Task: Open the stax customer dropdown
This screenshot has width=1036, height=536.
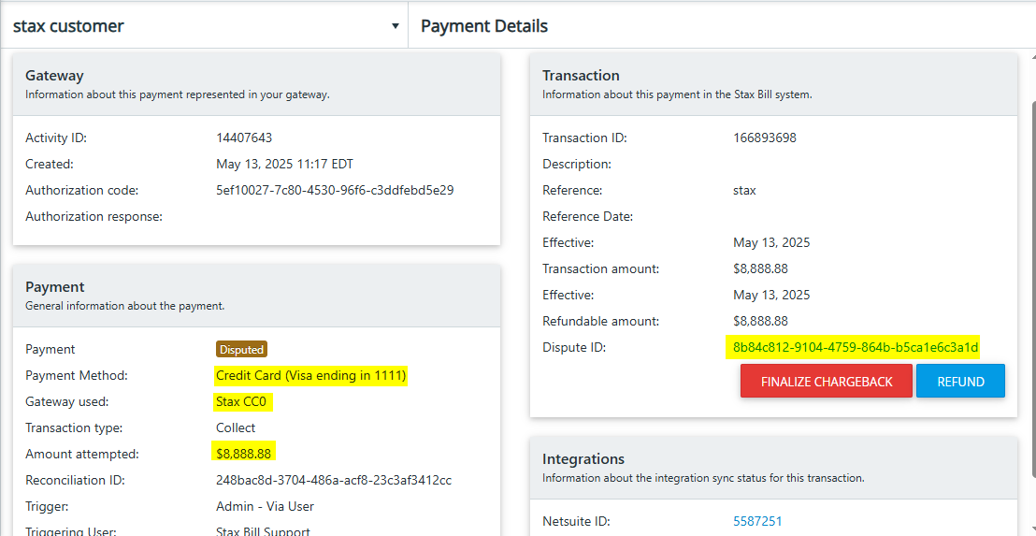Action: click(205, 26)
